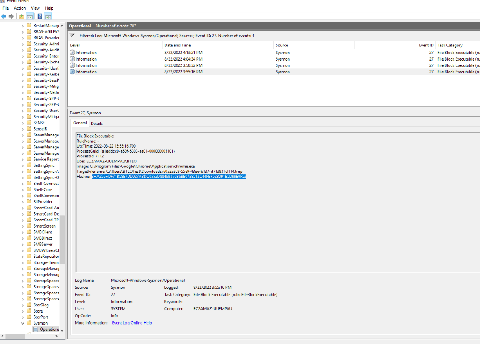Click info icon of 4:04:34 PM event
This screenshot has width=480, height=344.
72,59
